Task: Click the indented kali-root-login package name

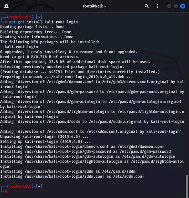Action: (x=21, y=47)
